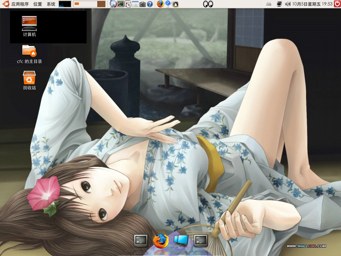Select the cfc 的主目录 home folder icon
This screenshot has height=256, width=341.
click(x=29, y=54)
